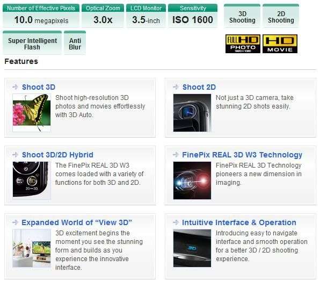320x281 pixels.
Task: Click text "comes loaded with a variety of"
Action: (99, 174)
